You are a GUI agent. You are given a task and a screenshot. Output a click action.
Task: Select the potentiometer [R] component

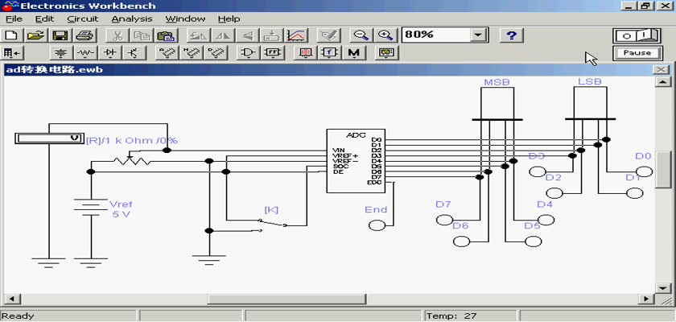coord(131,160)
